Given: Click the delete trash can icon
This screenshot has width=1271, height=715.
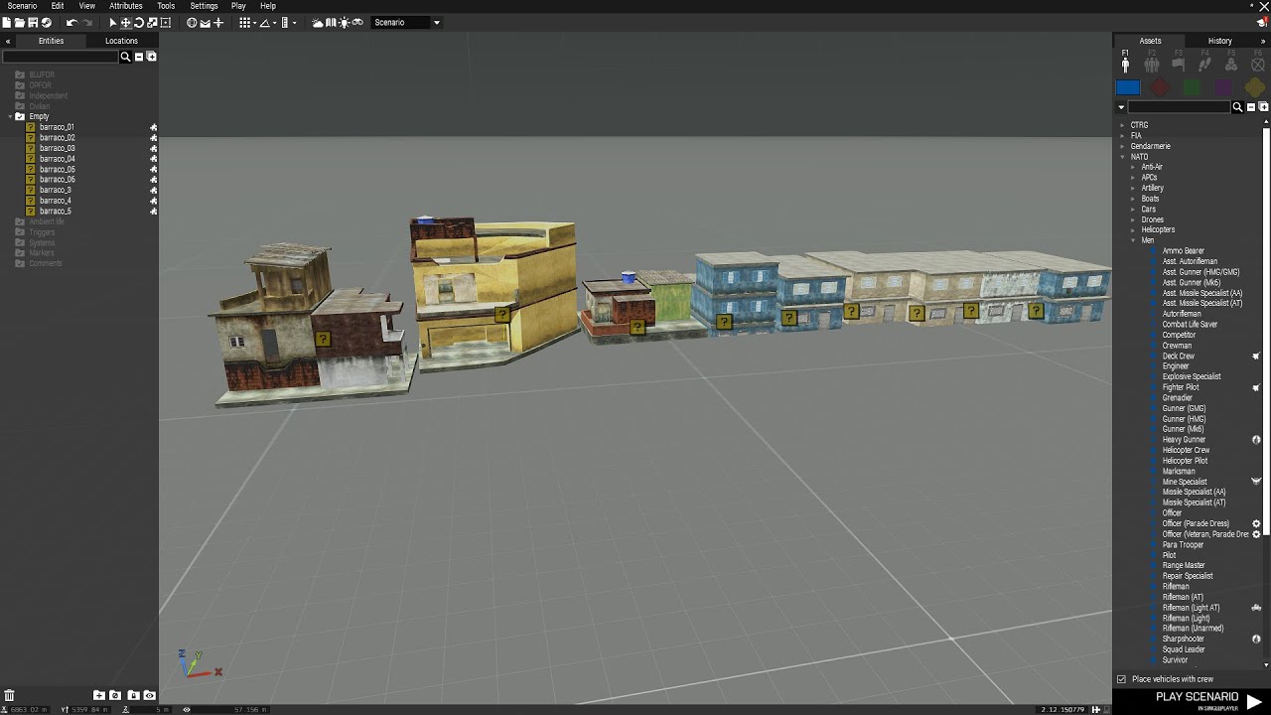Looking at the screenshot, I should (x=9, y=695).
